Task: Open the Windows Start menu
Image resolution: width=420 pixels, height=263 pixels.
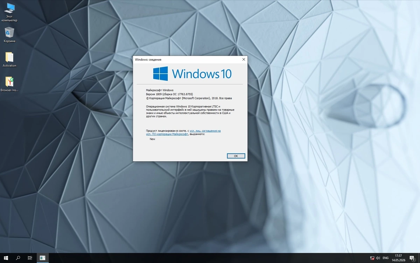Action: (6, 258)
